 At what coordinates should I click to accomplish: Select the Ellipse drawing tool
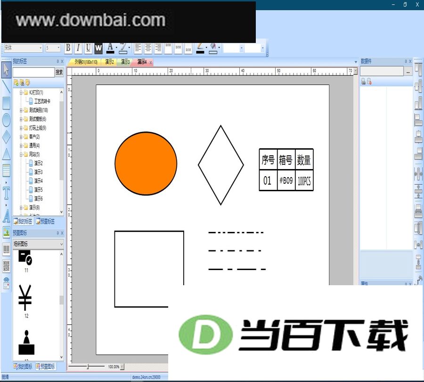tap(6, 120)
